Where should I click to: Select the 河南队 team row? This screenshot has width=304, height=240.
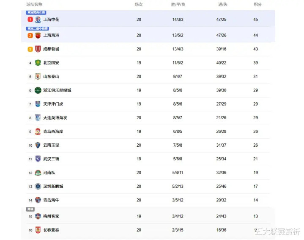point(148,173)
